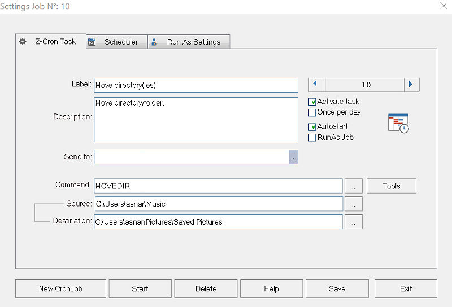The image size is (452, 307).
Task: Uncheck the Activate task checkbox
Action: pos(312,102)
